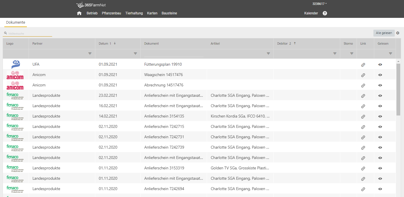The height and width of the screenshot is (197, 404).
Task: Open table settings gear icon
Action: pyautogui.click(x=398, y=33)
